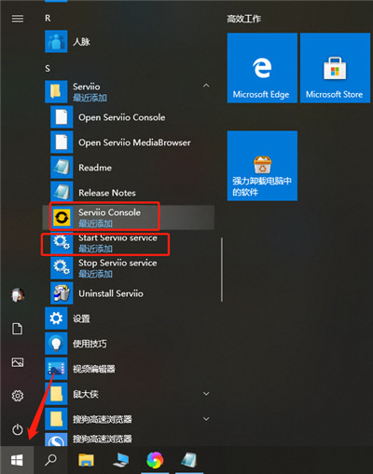This screenshot has width=373, height=474.
Task: Open the colorful swirl browser taskbar icon
Action: point(155,460)
